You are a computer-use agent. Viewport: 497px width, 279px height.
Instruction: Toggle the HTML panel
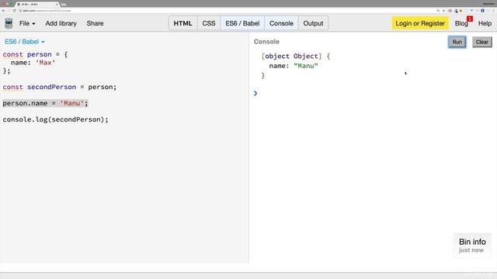click(183, 23)
